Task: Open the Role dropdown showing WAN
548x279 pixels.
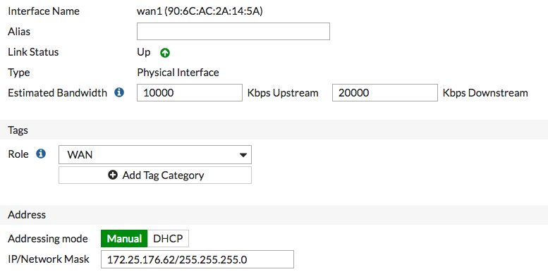Action: pyautogui.click(x=155, y=155)
